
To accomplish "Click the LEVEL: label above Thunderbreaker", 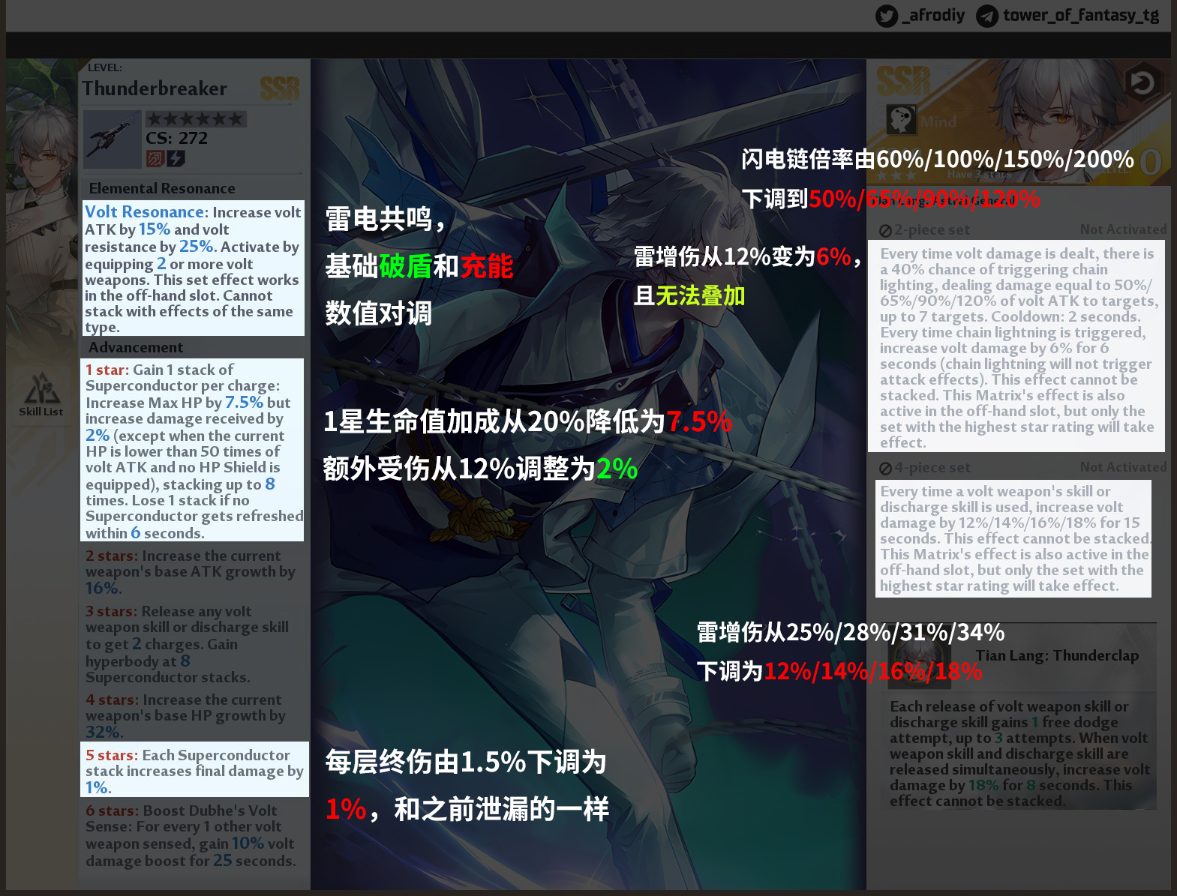I will [105, 67].
